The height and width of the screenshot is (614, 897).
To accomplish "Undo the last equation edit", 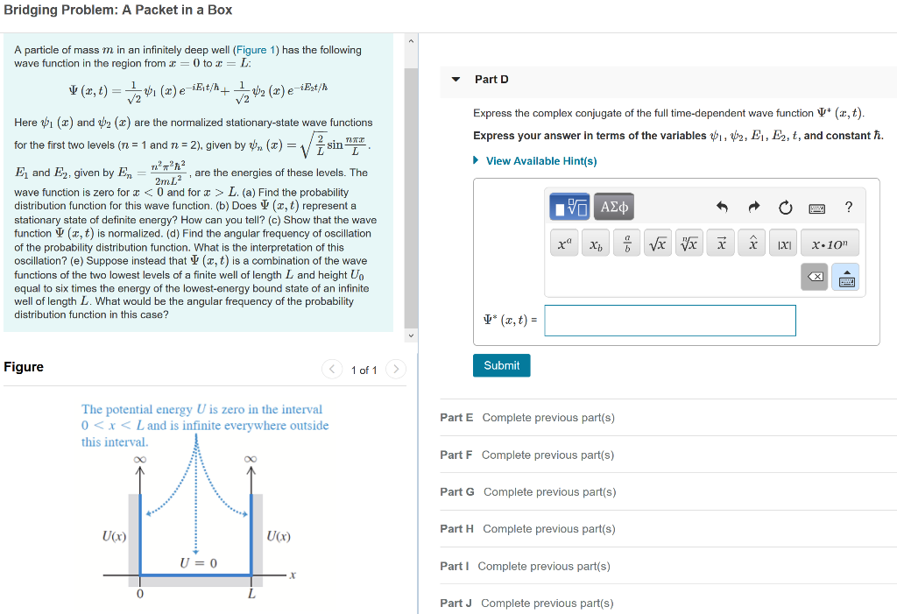I will pyautogui.click(x=722, y=208).
